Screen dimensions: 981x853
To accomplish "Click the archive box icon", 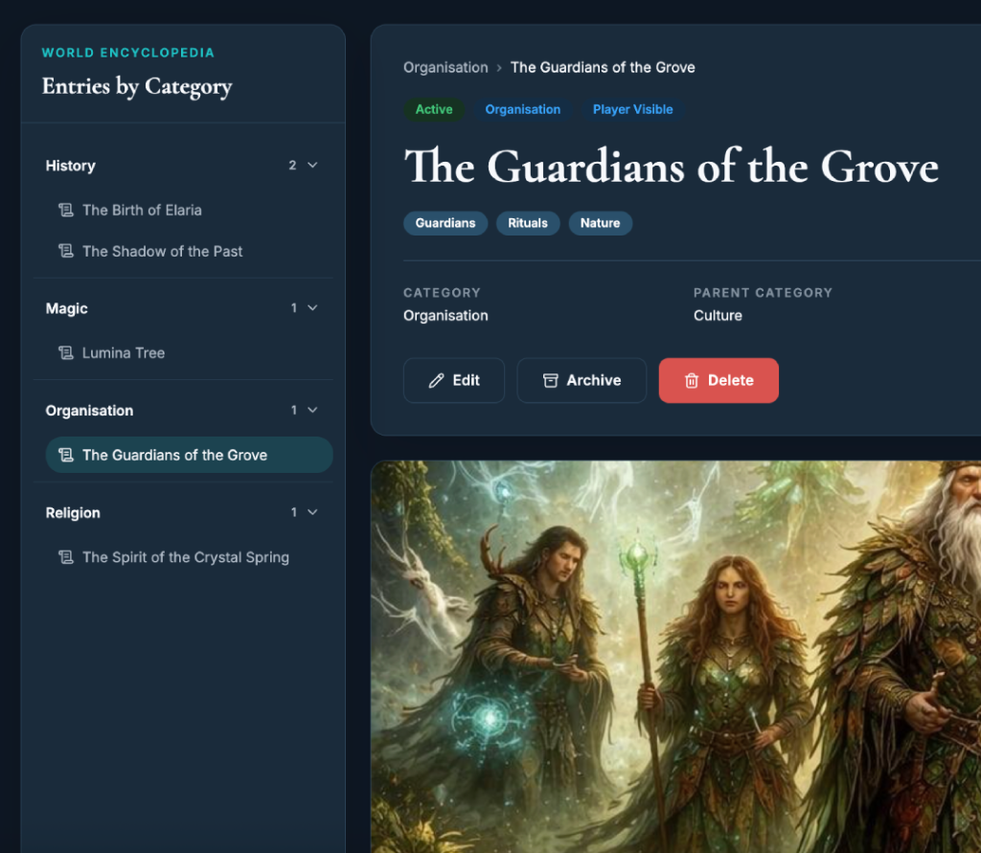I will (x=550, y=380).
